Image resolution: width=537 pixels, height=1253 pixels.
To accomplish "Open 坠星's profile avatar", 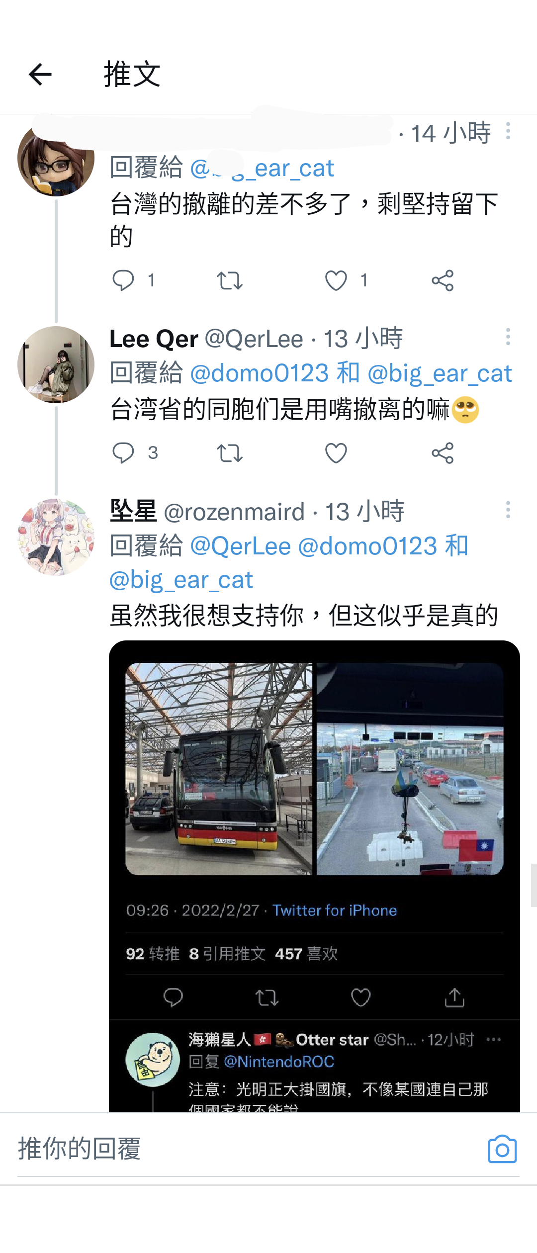I will [x=56, y=537].
